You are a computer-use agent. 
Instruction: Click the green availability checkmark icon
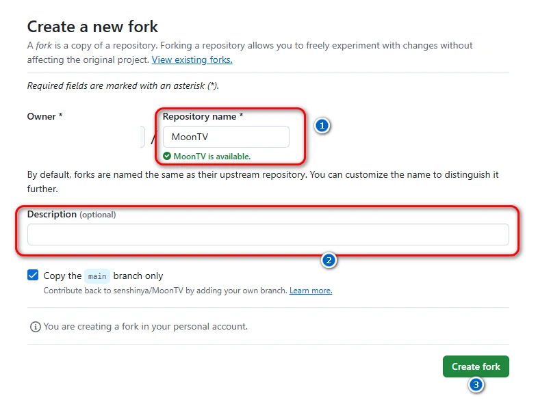[x=167, y=156]
